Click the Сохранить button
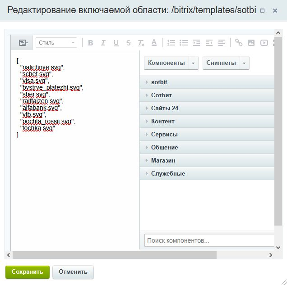The width and height of the screenshot is (287, 285). coord(28,272)
